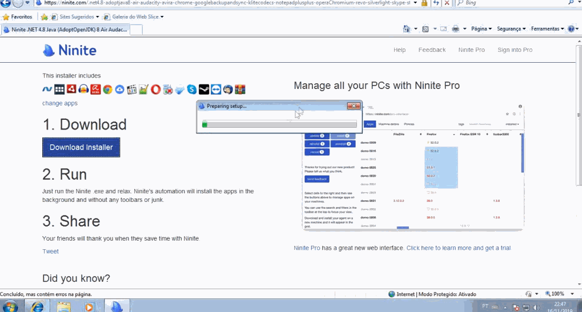Open the Help link in Ninite header
Screen dimensions: 582x312
pos(399,50)
